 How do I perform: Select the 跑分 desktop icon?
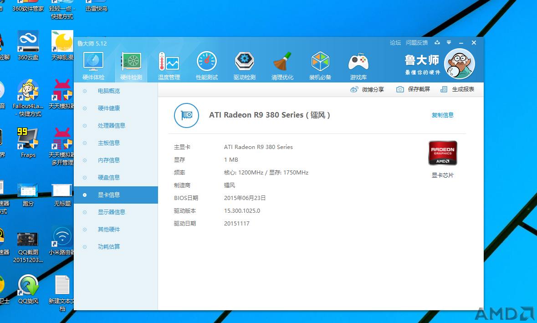click(x=28, y=194)
